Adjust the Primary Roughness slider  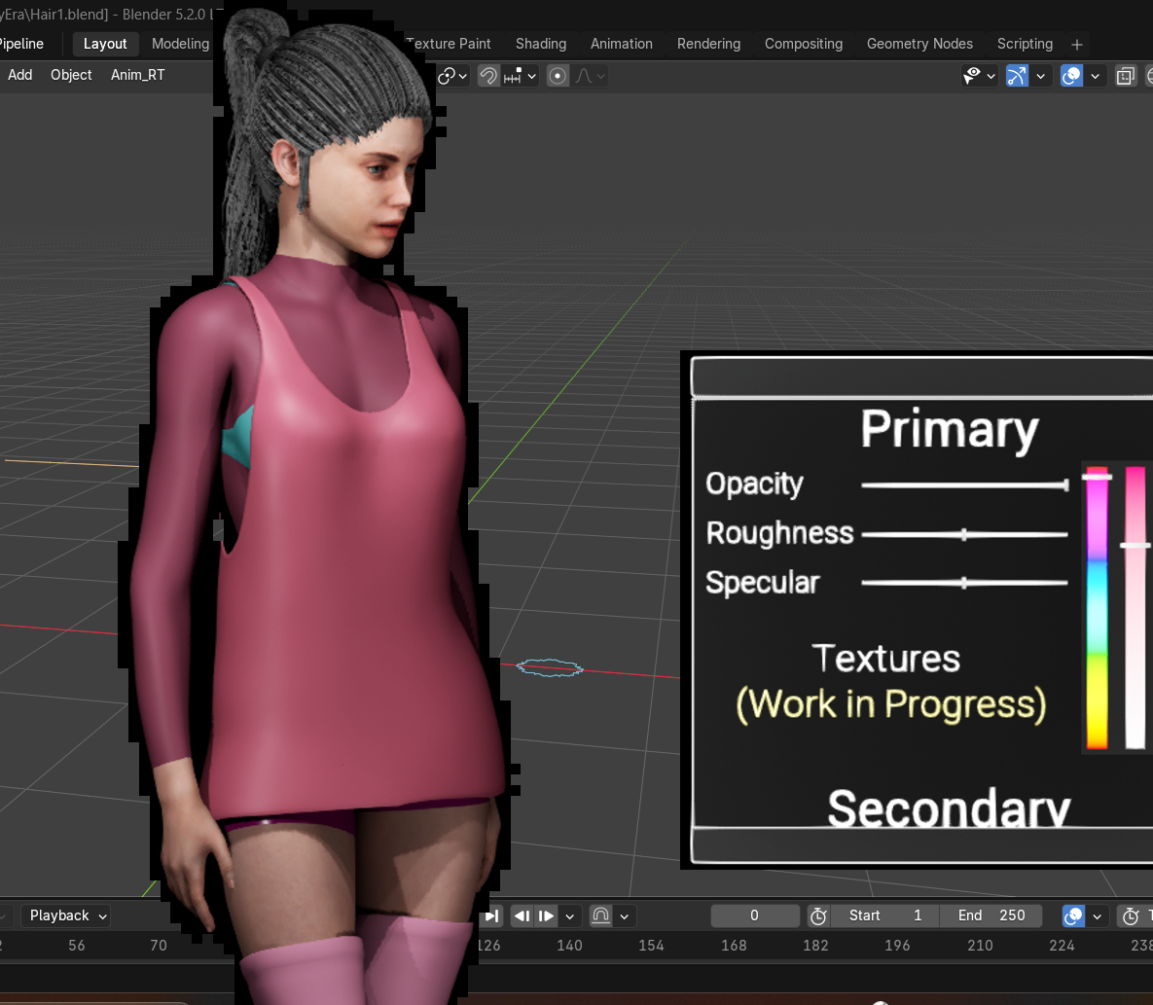(965, 534)
